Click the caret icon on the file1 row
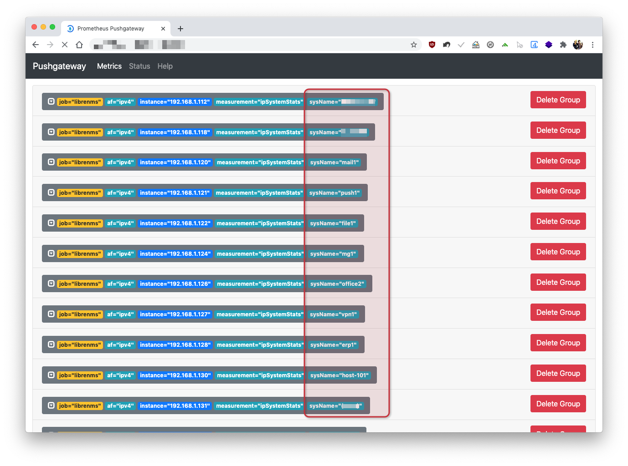This screenshot has height=466, width=628. coord(51,223)
